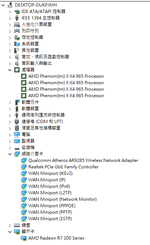Expand the 系統裝置 system devices category
Image resolution: width=150 pixels, height=245 pixels.
[10, 44]
